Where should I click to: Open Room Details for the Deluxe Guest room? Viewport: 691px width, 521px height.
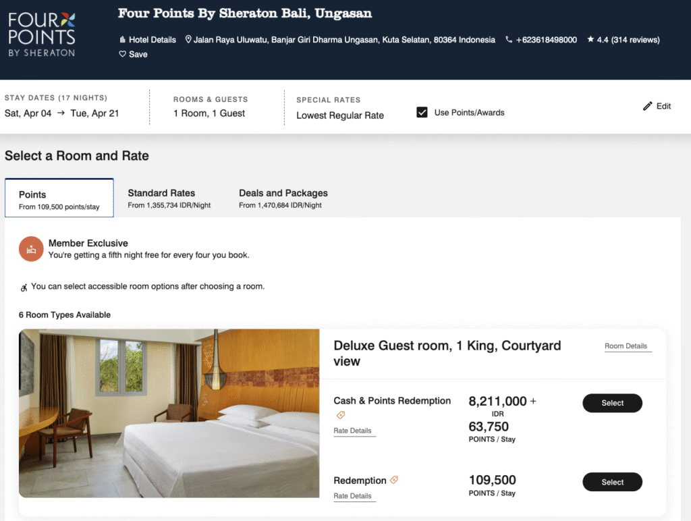coord(628,346)
